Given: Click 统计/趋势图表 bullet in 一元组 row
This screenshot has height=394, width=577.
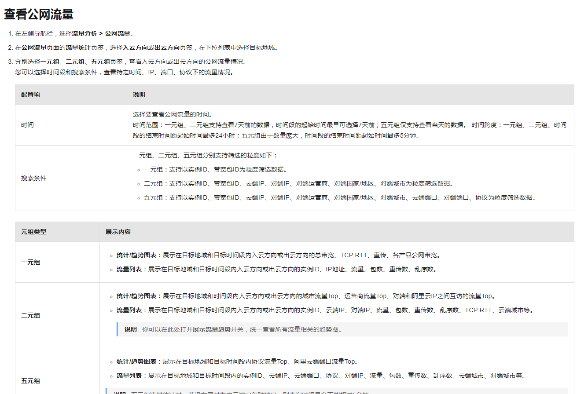Looking at the screenshot, I should click(x=279, y=255).
